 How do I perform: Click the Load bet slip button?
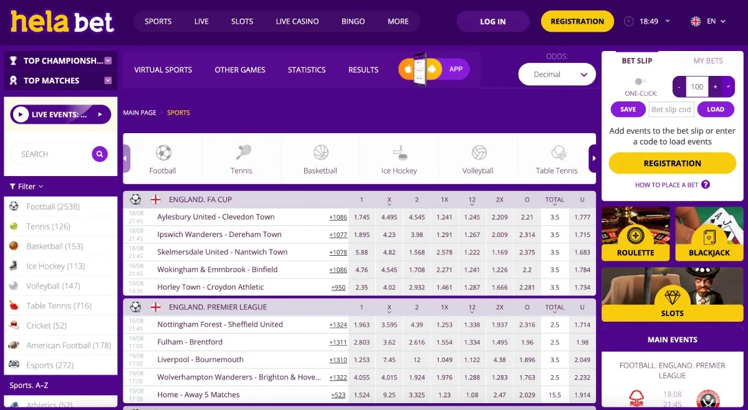tap(716, 109)
